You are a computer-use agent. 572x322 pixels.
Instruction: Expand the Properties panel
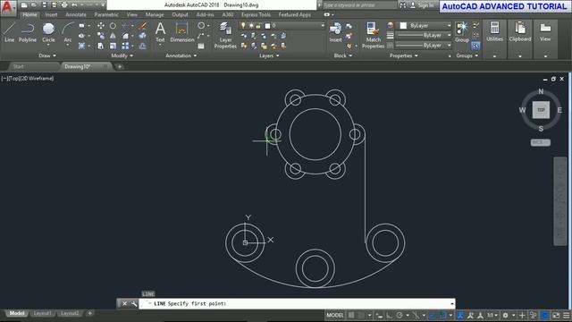point(404,55)
